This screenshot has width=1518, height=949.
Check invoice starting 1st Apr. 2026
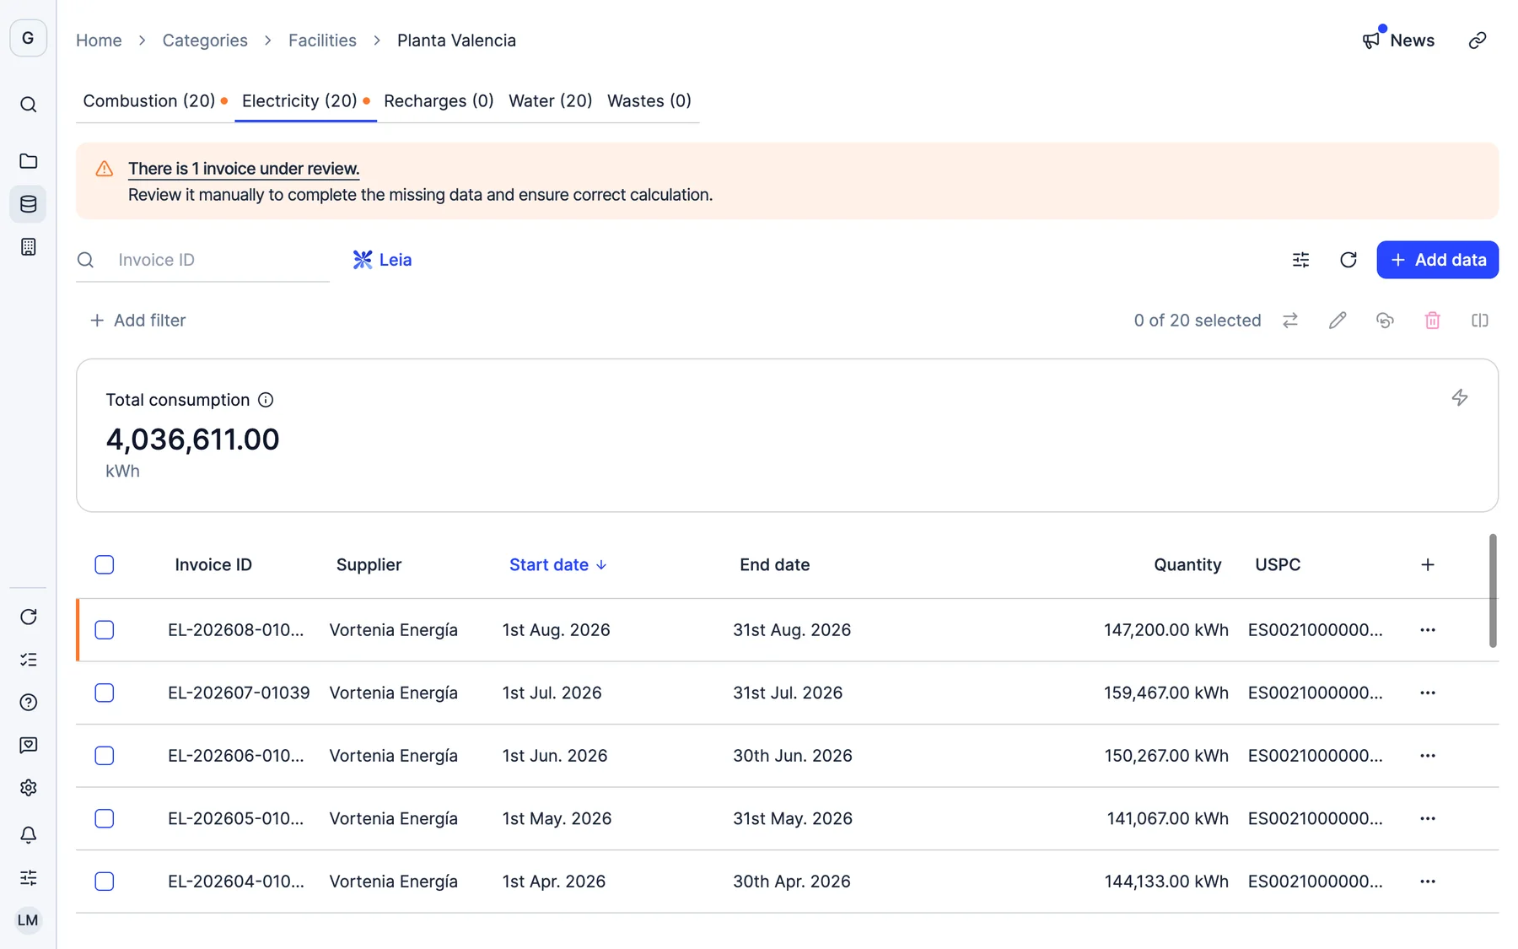pos(105,882)
